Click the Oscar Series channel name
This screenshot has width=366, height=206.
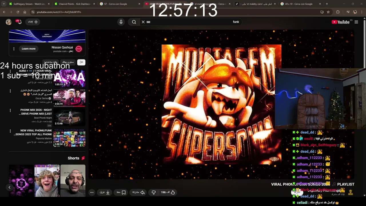42,98
